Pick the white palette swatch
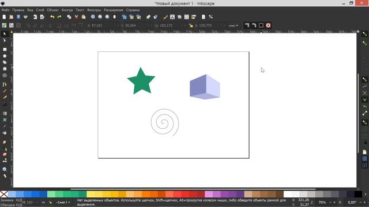The width and height of the screenshot is (369, 207). pos(287,194)
